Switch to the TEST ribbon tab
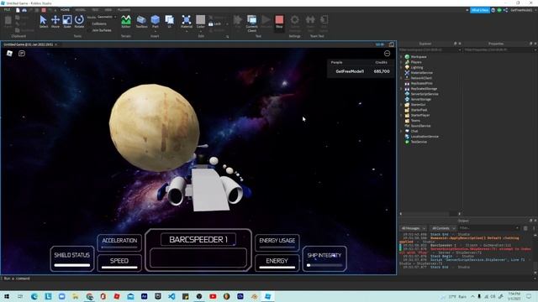Viewport: 538px width, 302px height. click(95, 10)
